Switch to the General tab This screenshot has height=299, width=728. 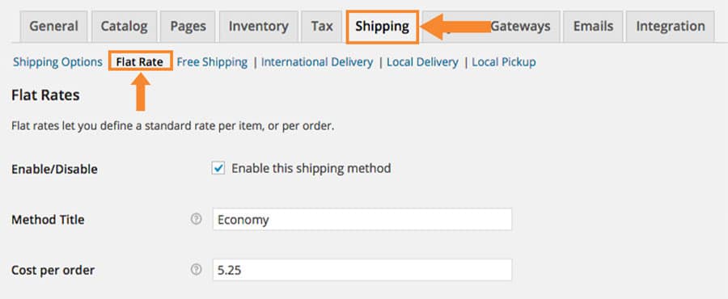point(54,27)
